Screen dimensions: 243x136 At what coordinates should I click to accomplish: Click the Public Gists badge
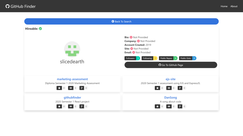(188, 58)
